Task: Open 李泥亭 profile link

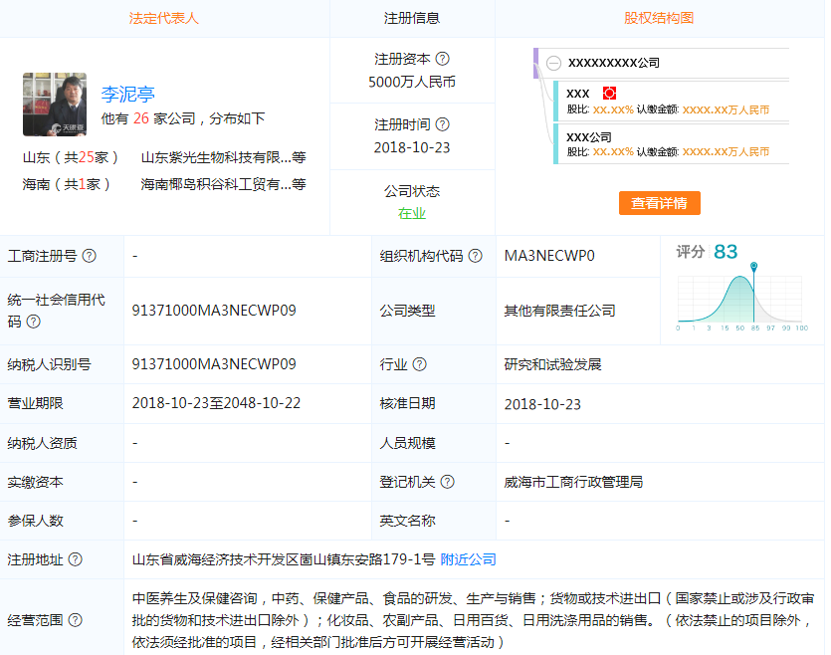Action: [127, 95]
